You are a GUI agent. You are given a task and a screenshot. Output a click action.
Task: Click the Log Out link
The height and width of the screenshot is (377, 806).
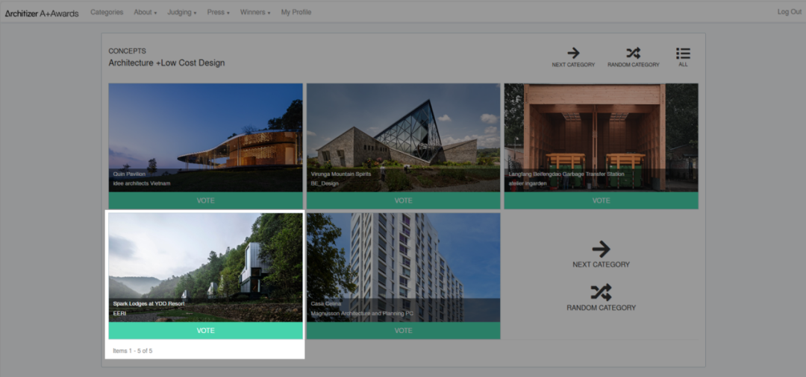(x=789, y=13)
